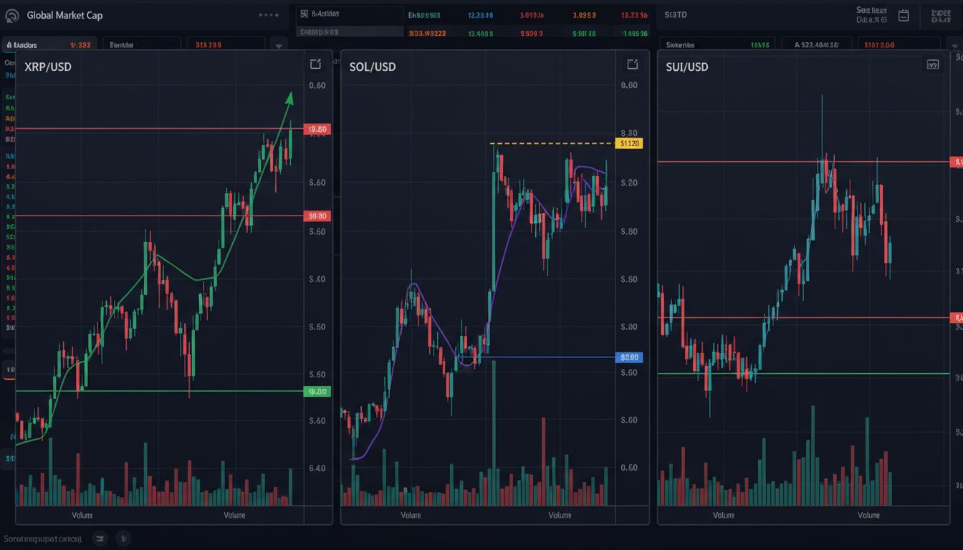Image resolution: width=963 pixels, height=550 pixels.
Task: Click the Global Market Cap heading
Action: coord(64,15)
